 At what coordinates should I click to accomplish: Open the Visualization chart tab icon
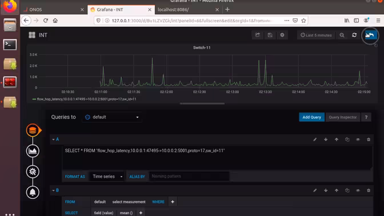pos(33,151)
